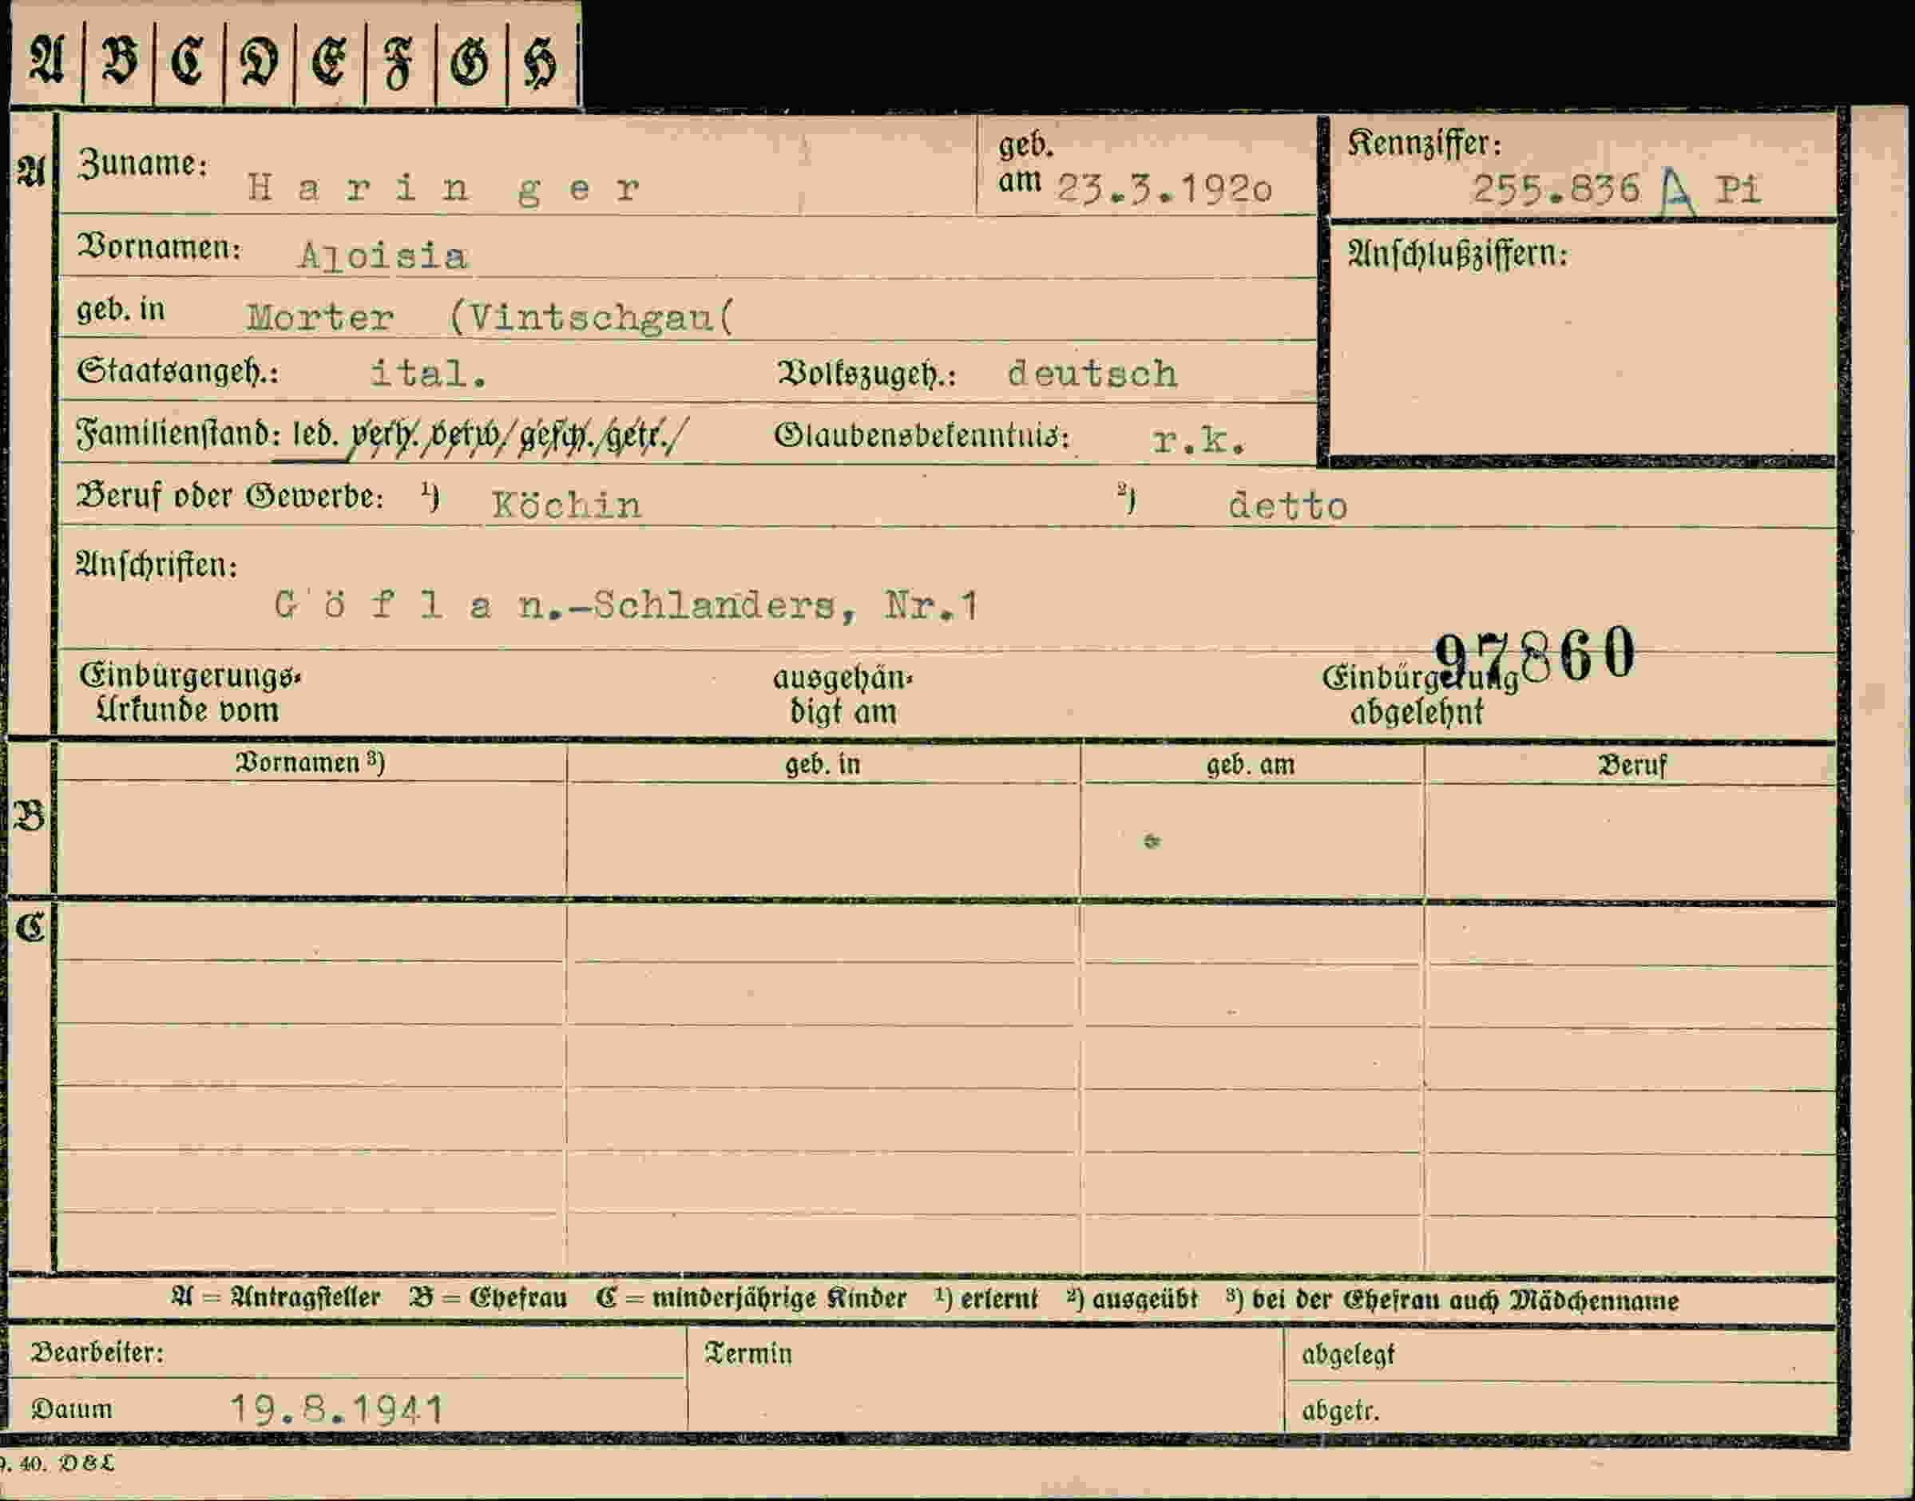The height and width of the screenshot is (1501, 1915).
Task: Click the typed word 'detto'
Action: point(1287,505)
